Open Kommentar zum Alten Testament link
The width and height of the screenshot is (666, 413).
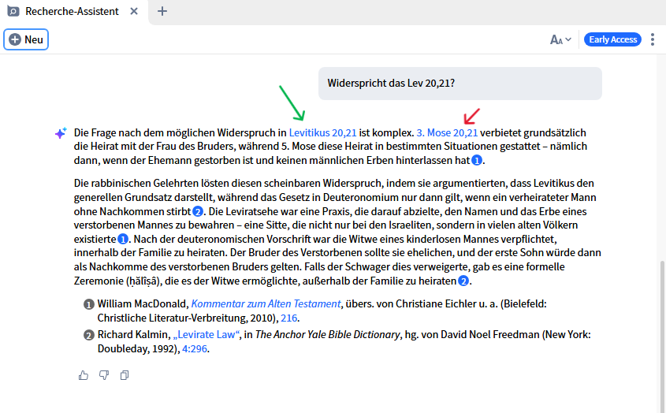(x=266, y=303)
